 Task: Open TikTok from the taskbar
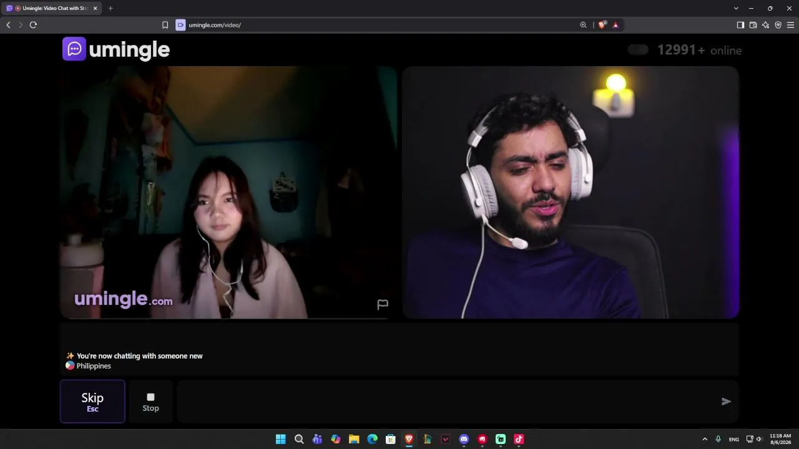tap(519, 439)
